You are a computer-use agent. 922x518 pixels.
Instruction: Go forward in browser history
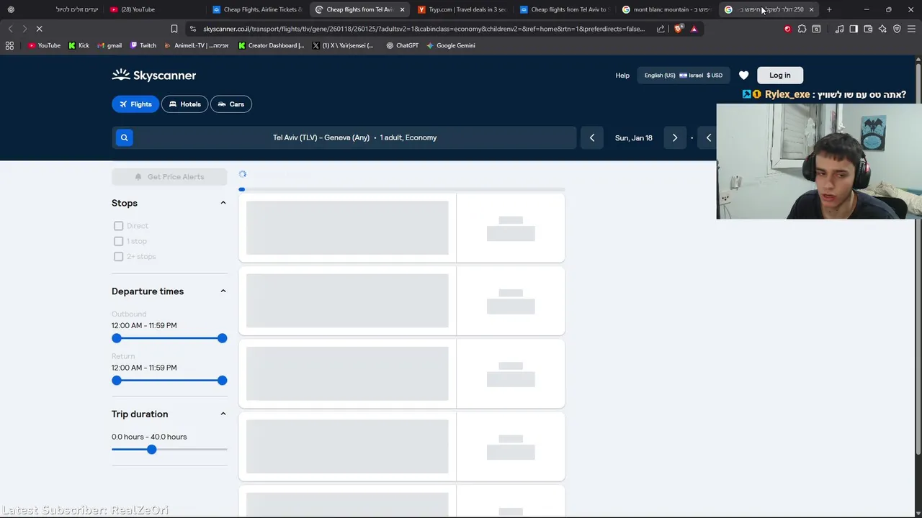(x=24, y=29)
